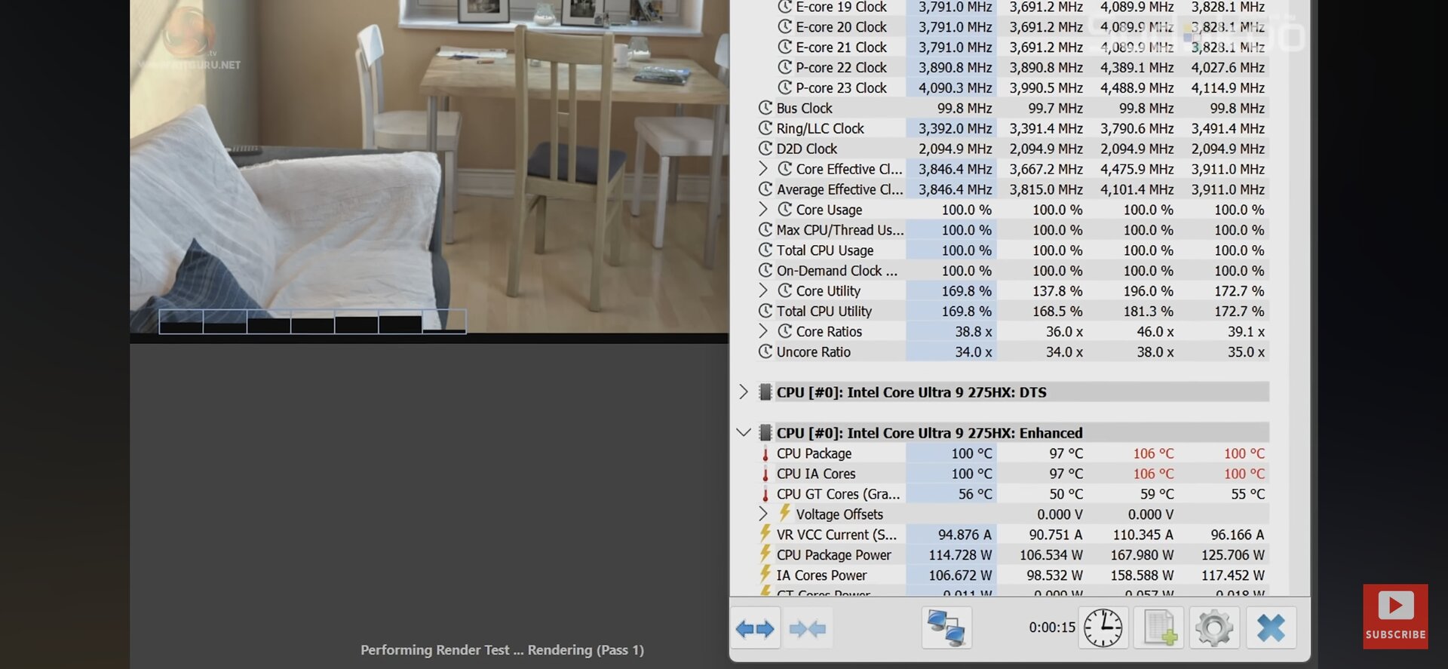This screenshot has height=669, width=1448.
Task: Select the E-core 19 Clock row label
Action: [842, 8]
